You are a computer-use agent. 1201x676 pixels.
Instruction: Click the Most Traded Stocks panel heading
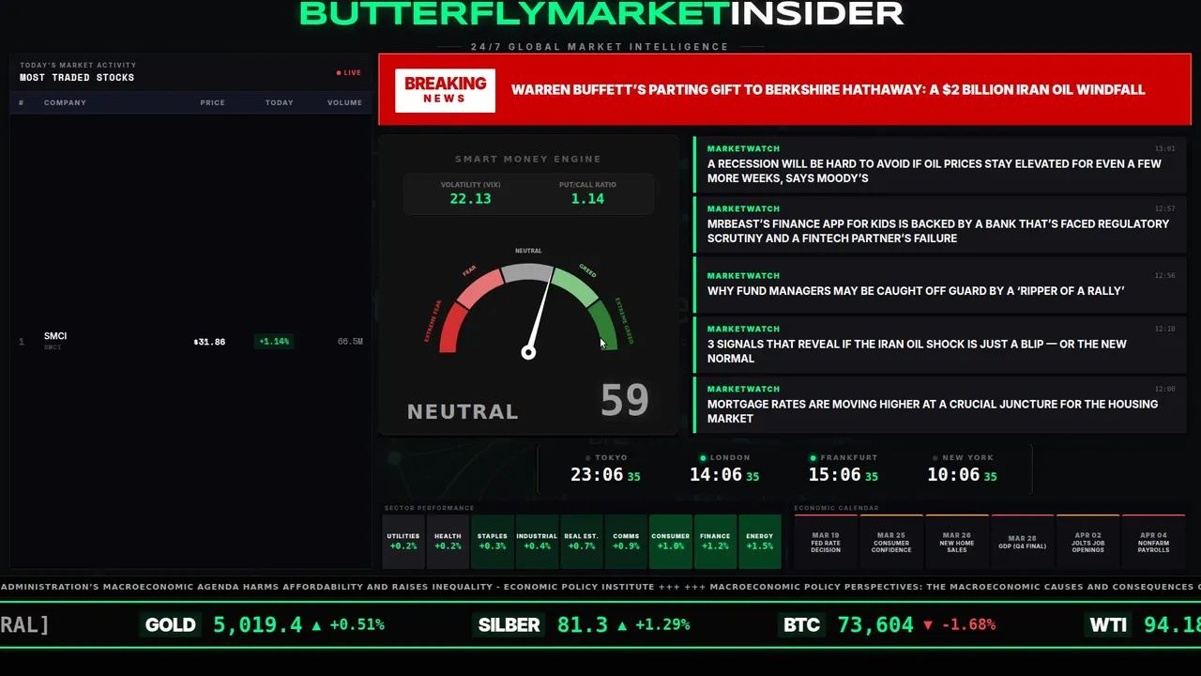coord(77,78)
